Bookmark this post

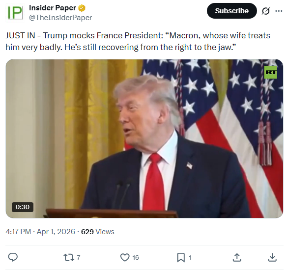pyautogui.click(x=181, y=258)
